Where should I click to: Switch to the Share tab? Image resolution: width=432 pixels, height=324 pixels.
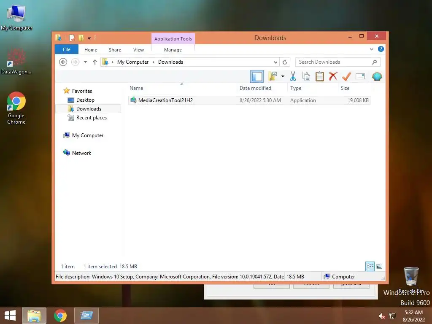[x=115, y=50]
